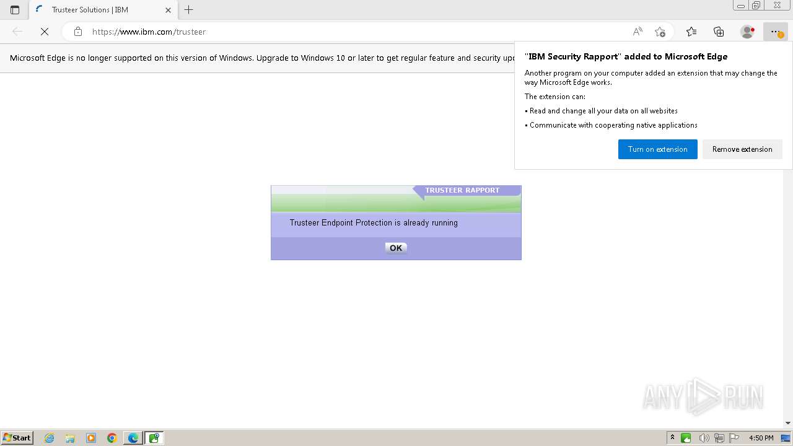
Task: Stop loading the page
Action: point(45,32)
